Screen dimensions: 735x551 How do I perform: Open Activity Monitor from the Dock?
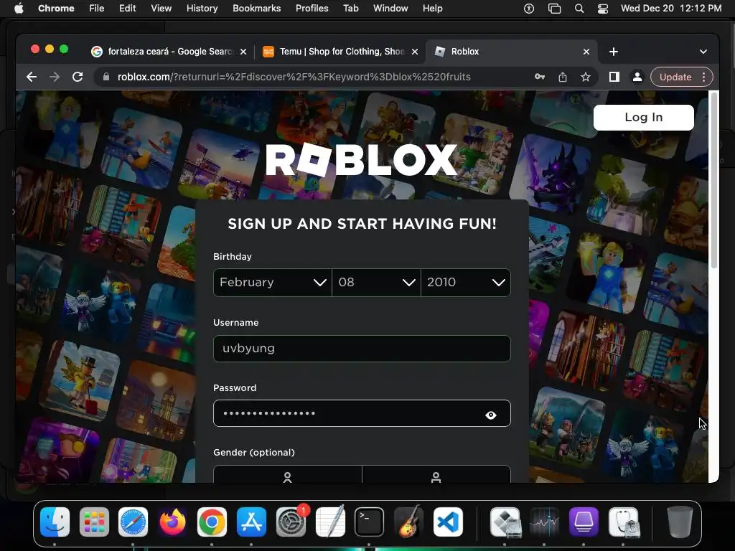544,522
